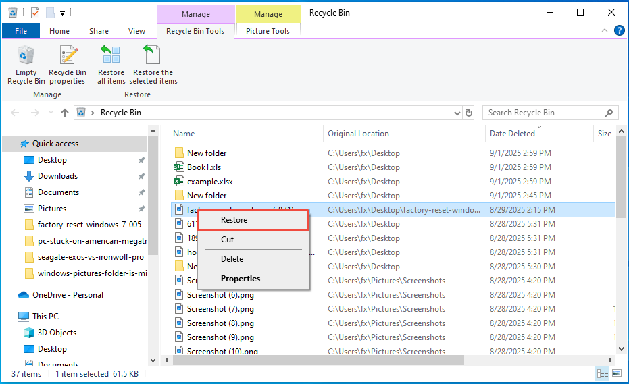Select Delete in the context menu
629x384 pixels.
point(232,259)
